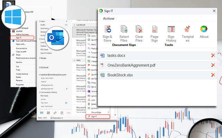Viewport: 222px width, 138px height.
Task: Click the Outlook Mail navigation icon
Action: click(41, 113)
